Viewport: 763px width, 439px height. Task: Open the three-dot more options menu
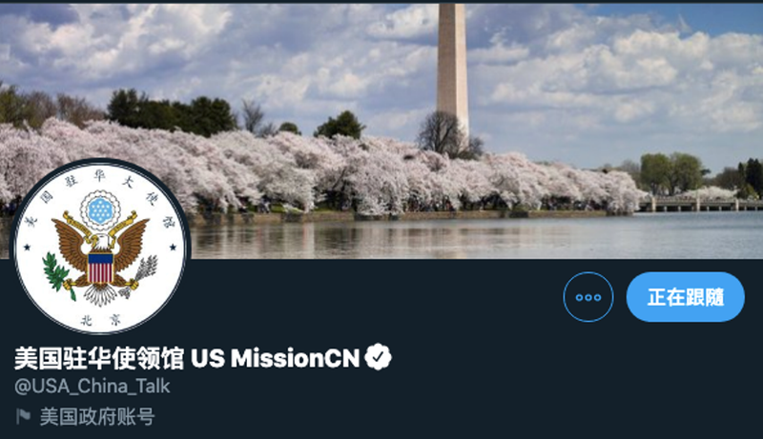pos(588,297)
